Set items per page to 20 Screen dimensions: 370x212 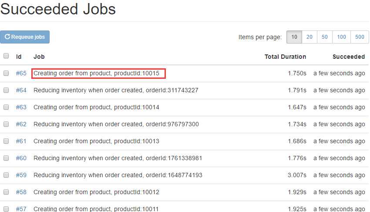coord(309,37)
